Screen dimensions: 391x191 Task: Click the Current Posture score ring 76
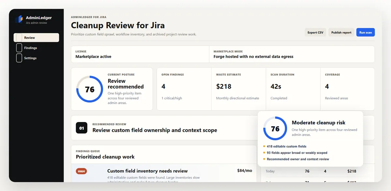click(x=90, y=89)
